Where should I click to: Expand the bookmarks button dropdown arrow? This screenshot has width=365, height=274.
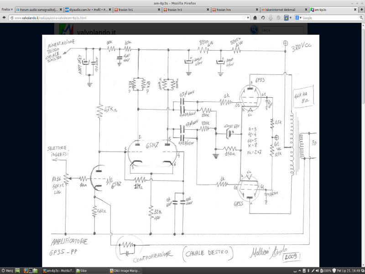291,18
